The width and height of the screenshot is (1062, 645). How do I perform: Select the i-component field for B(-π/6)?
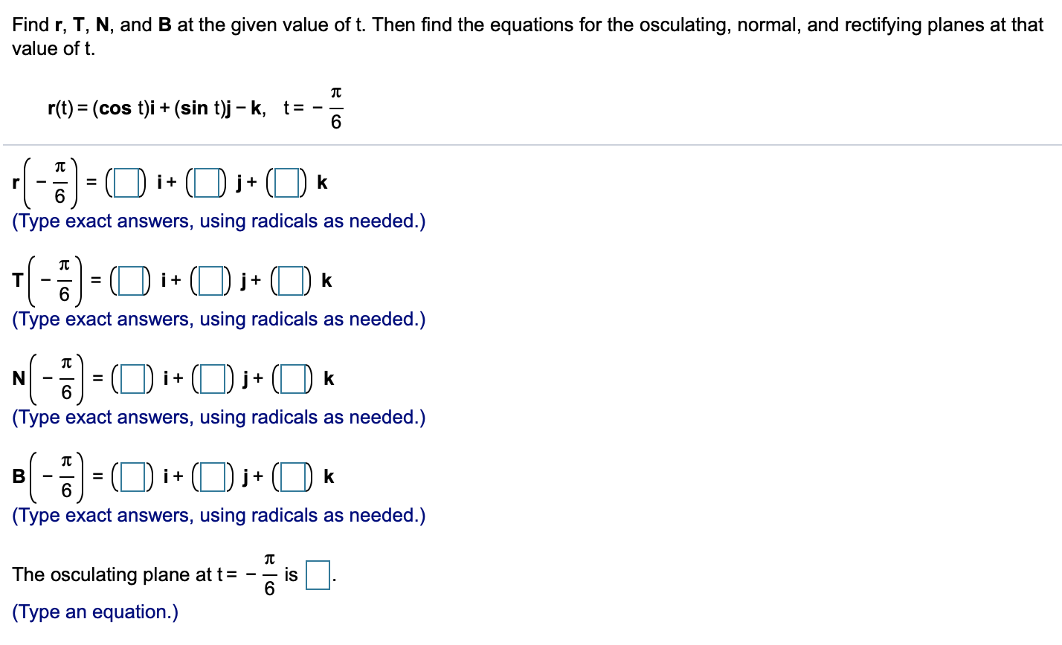pos(132,476)
